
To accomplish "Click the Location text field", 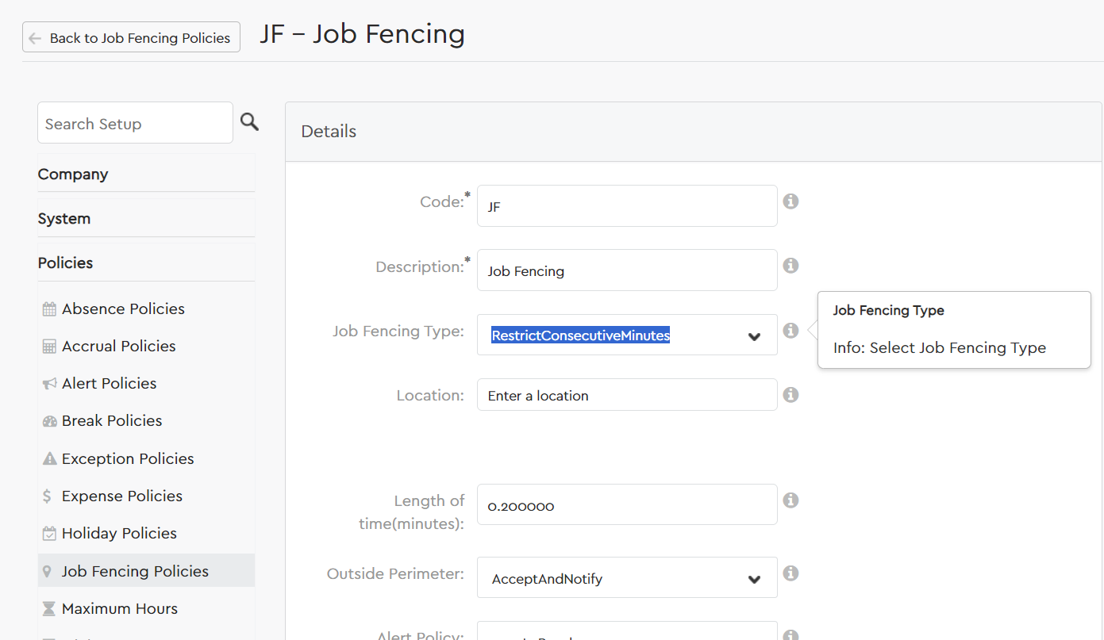I will coord(627,396).
